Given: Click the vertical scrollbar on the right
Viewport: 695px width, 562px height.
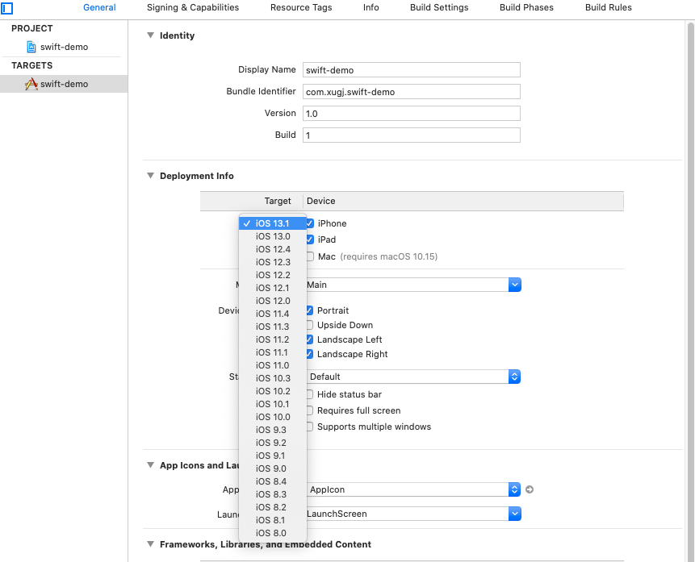Looking at the screenshot, I should pyautogui.click(x=691, y=293).
